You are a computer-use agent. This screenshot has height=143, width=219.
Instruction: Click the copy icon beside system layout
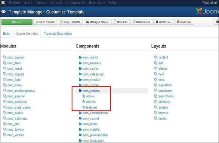click(x=156, y=107)
